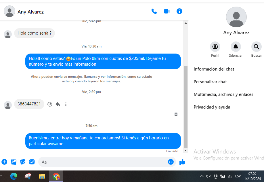This screenshot has width=264, height=182.
Task: Click the seen-by avatar indicator
Action: click(x=176, y=114)
